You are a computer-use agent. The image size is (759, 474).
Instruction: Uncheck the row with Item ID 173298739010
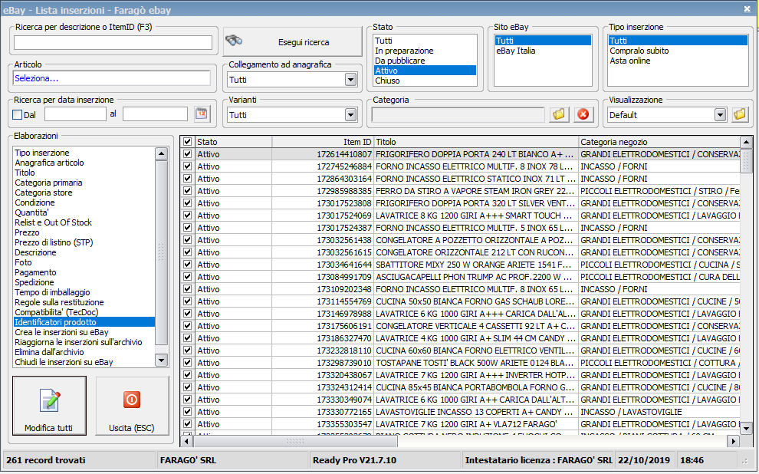(x=187, y=363)
